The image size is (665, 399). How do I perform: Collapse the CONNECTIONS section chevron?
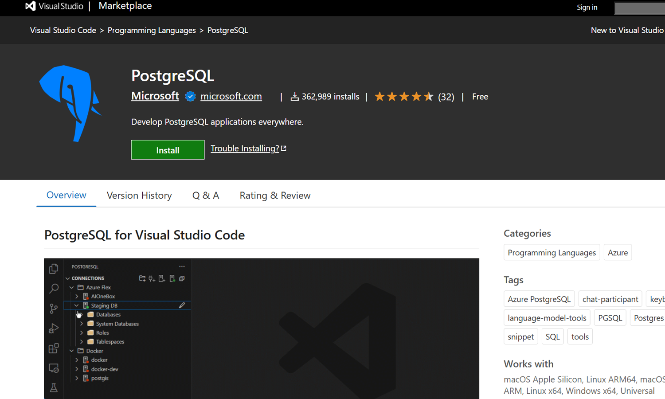click(x=68, y=278)
